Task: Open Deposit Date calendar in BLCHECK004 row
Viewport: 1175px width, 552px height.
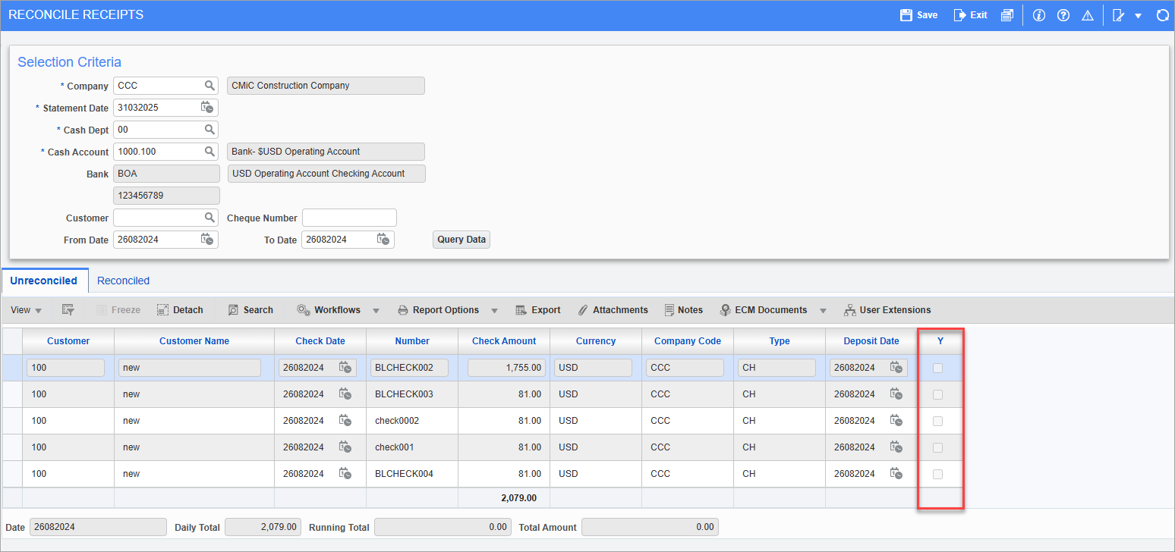Action: [896, 474]
